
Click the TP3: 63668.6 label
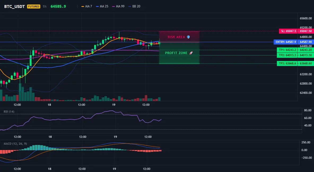287,63
